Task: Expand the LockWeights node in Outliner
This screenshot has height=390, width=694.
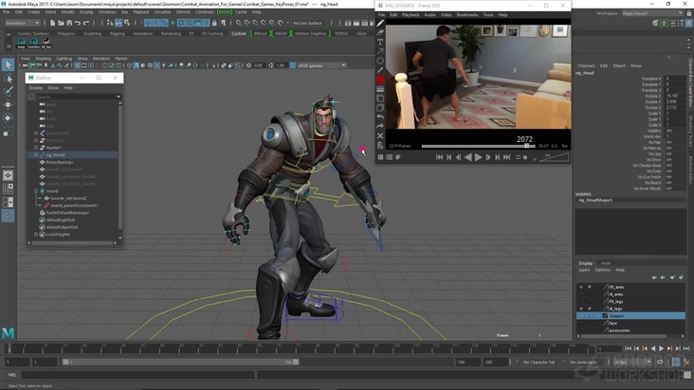Action: tap(36, 235)
